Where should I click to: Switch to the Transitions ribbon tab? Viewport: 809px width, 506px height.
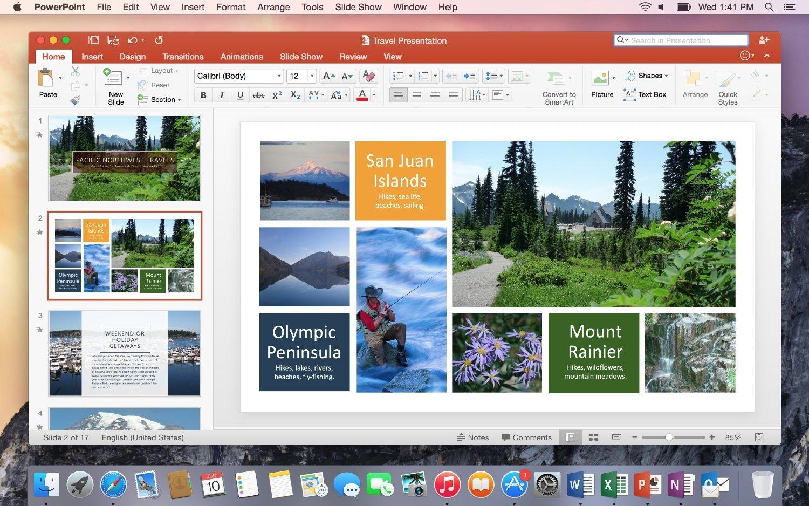[183, 56]
